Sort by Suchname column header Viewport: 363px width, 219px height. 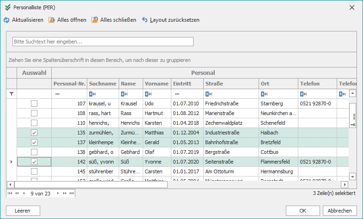point(103,84)
